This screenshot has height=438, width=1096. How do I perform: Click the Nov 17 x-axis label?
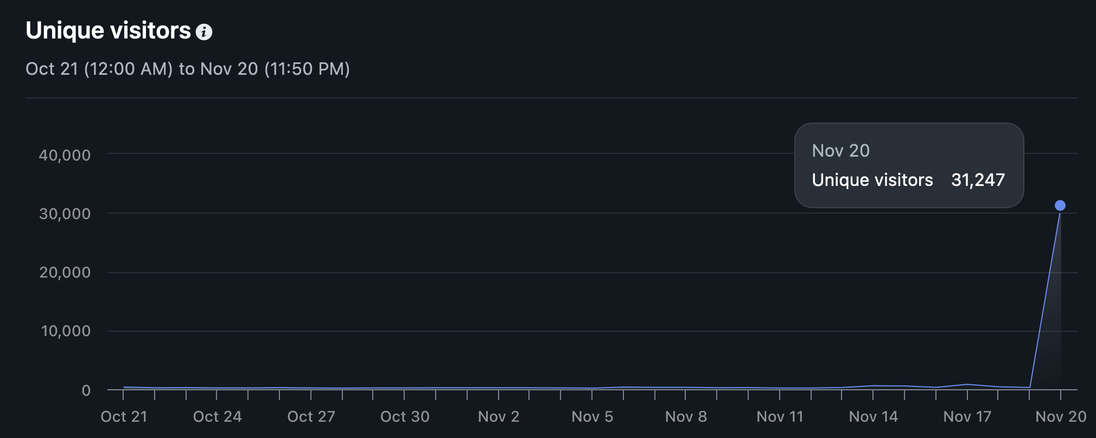967,416
